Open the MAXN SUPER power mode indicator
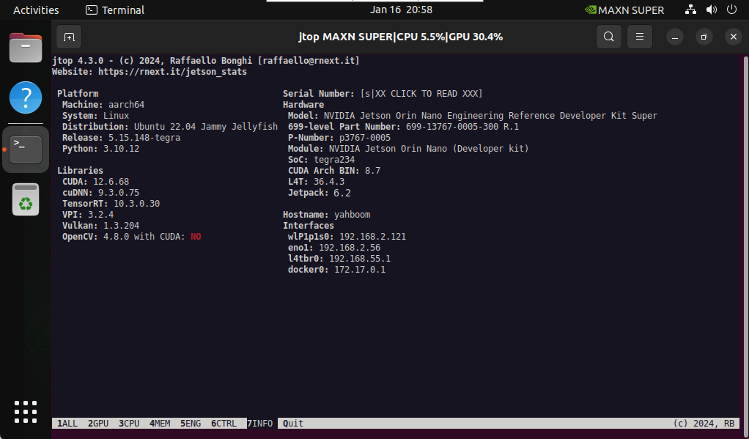 point(624,10)
